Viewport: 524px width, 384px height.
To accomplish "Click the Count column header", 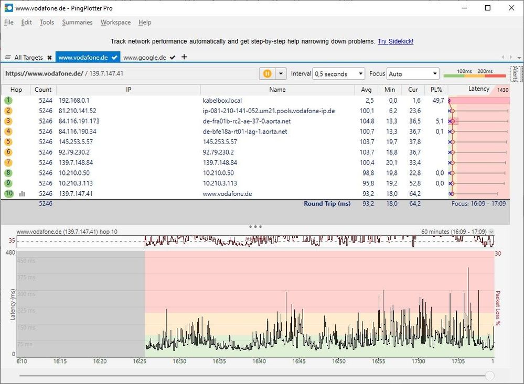I will (x=43, y=90).
